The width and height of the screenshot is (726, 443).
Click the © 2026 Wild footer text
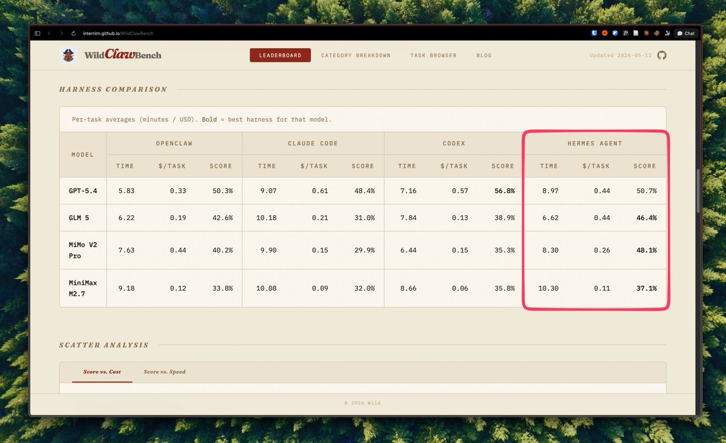[x=362, y=403]
